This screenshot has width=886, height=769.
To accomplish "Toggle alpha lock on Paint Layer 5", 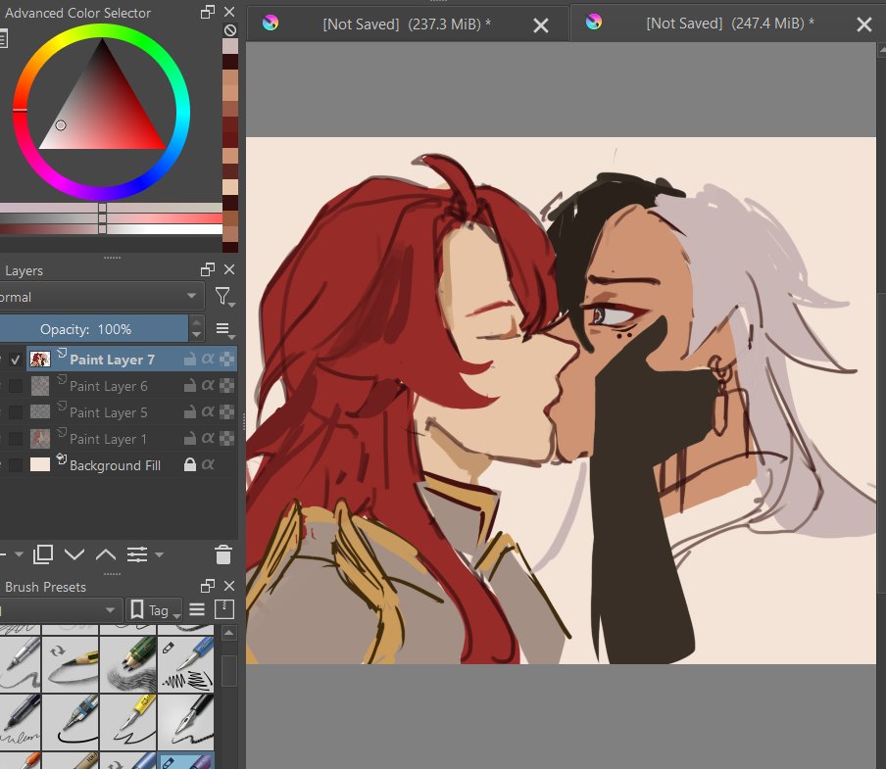I will tap(226, 412).
